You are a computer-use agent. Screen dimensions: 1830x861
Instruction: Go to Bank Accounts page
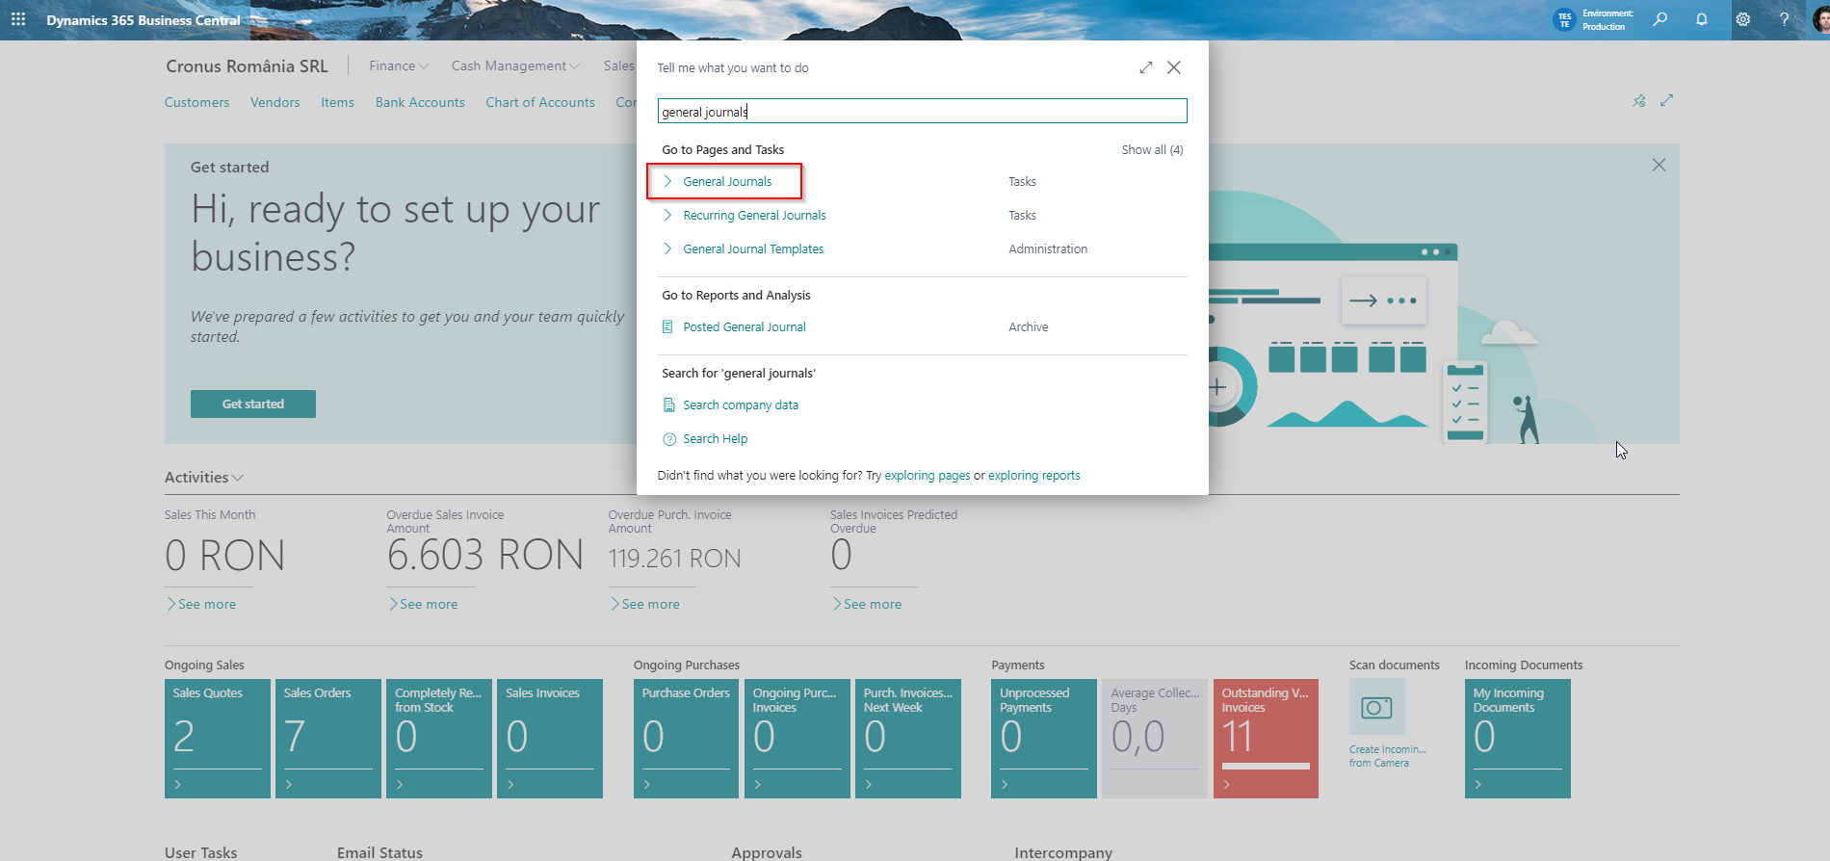420,102
